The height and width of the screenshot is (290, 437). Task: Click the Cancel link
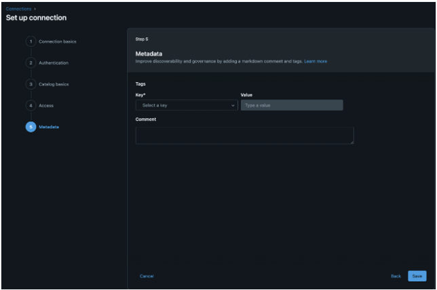tap(147, 276)
